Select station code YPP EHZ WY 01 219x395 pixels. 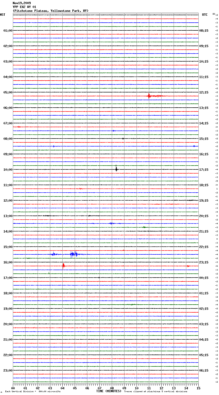point(24,7)
